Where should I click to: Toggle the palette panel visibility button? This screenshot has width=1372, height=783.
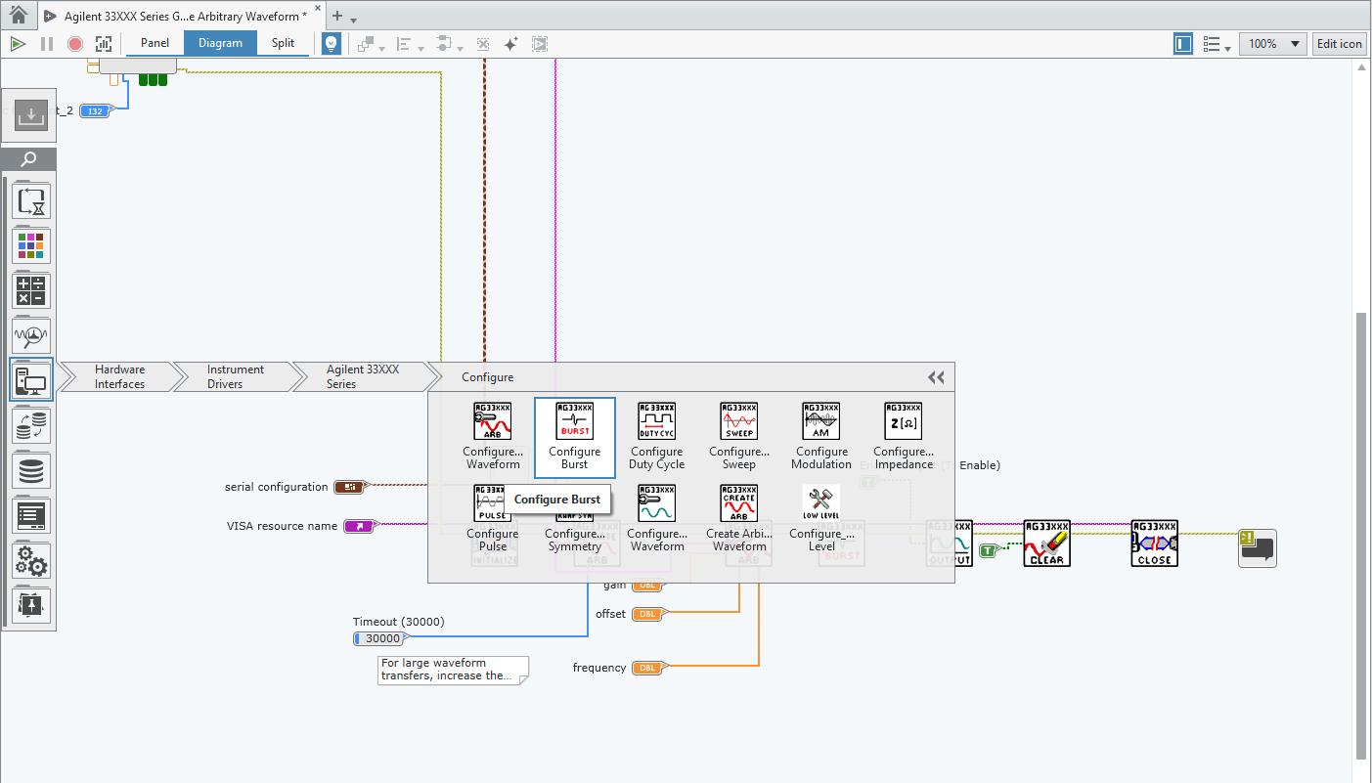(x=1183, y=44)
